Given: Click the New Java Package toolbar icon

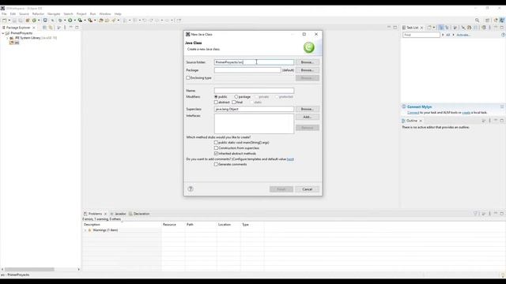Looking at the screenshot, I should coord(28,21).
